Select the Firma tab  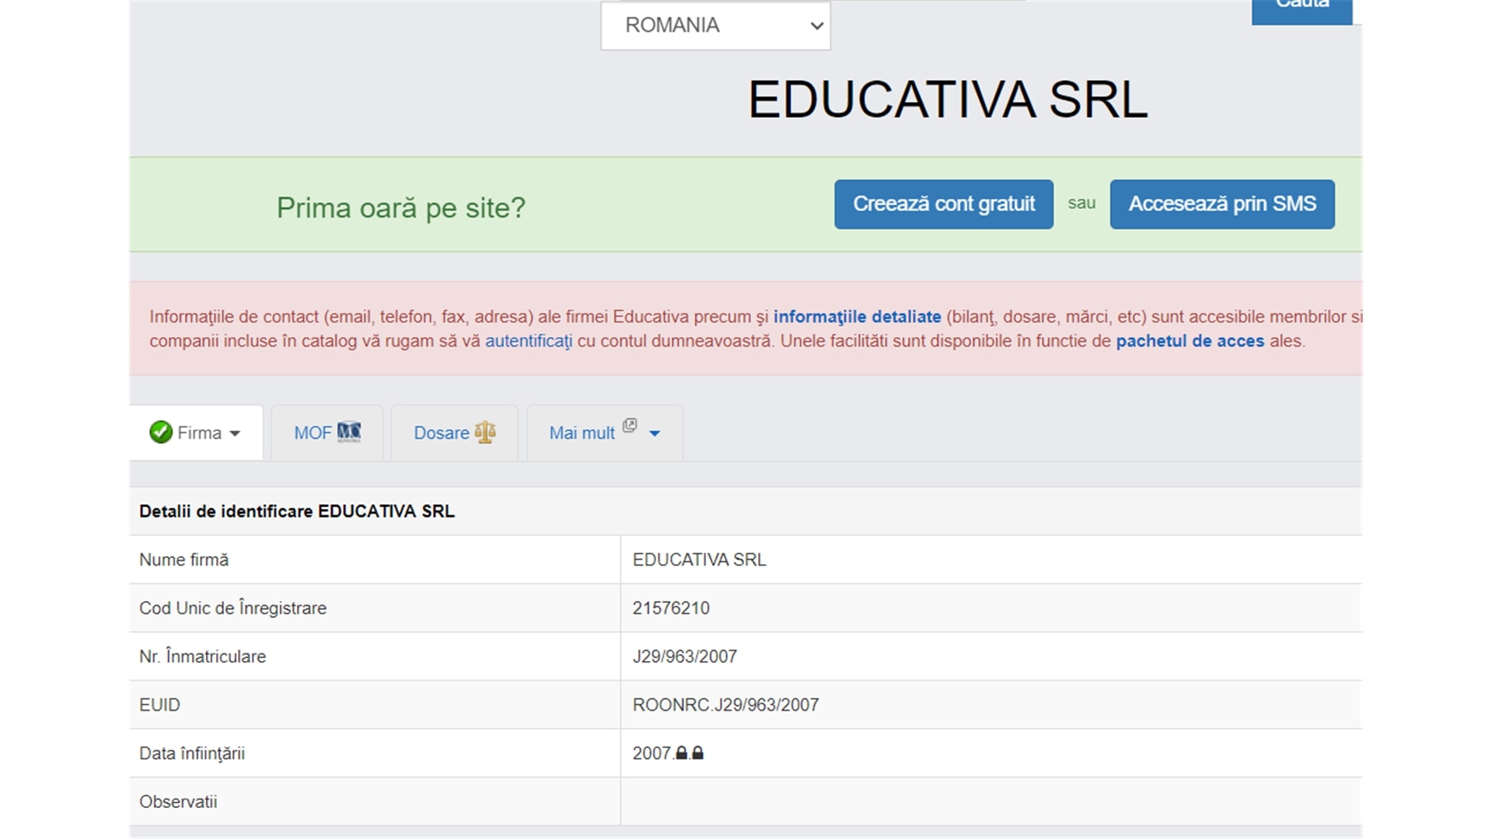196,433
